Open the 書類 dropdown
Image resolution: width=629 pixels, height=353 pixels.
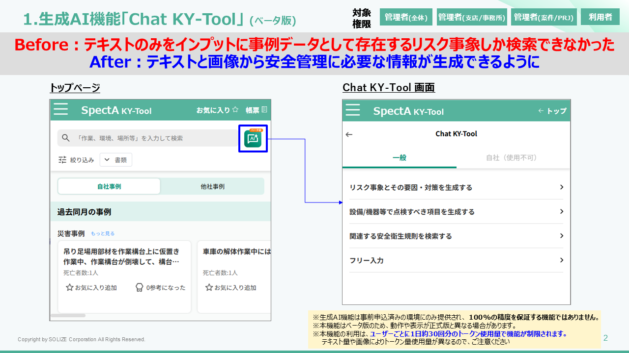pos(115,160)
